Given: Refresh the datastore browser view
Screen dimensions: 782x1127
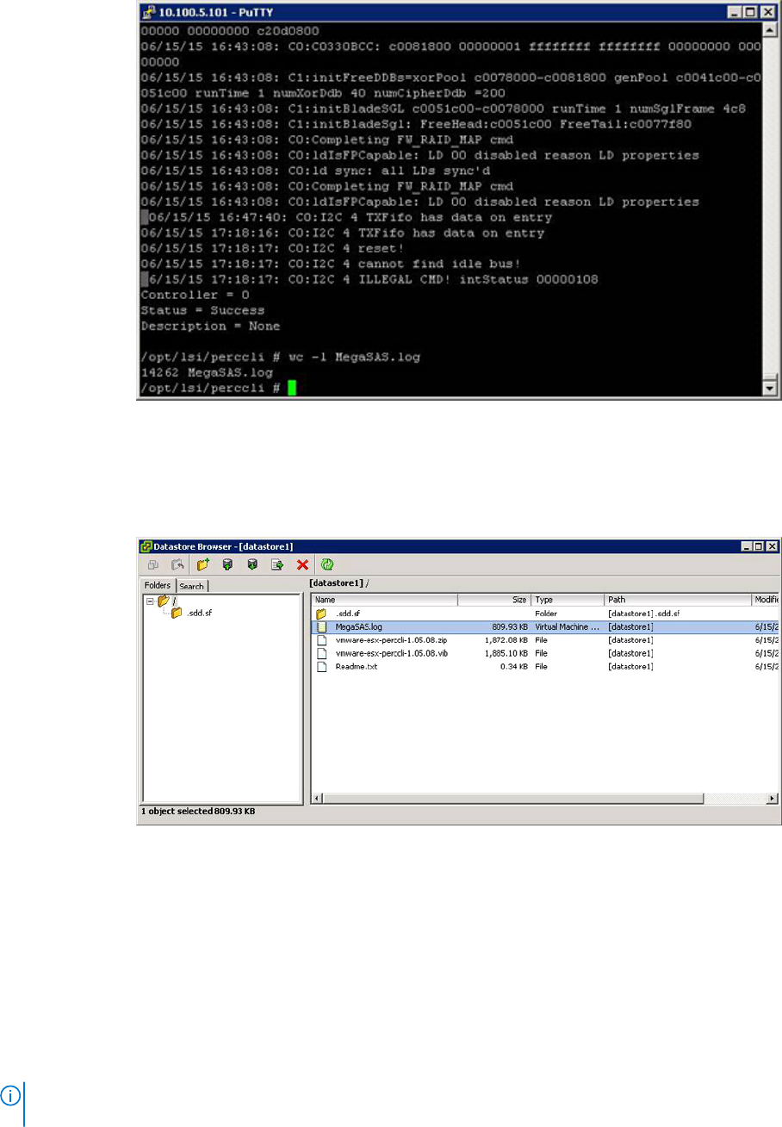Looking at the screenshot, I should [327, 565].
